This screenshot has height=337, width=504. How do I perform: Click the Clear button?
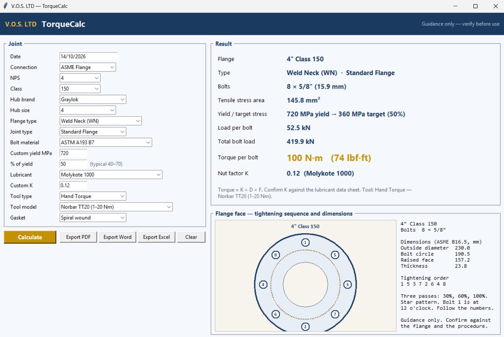coord(191,237)
